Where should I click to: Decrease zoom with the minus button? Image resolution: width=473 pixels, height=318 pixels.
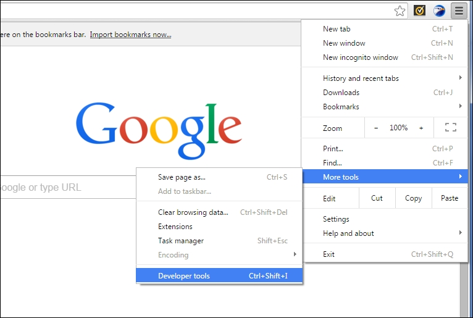(x=376, y=128)
